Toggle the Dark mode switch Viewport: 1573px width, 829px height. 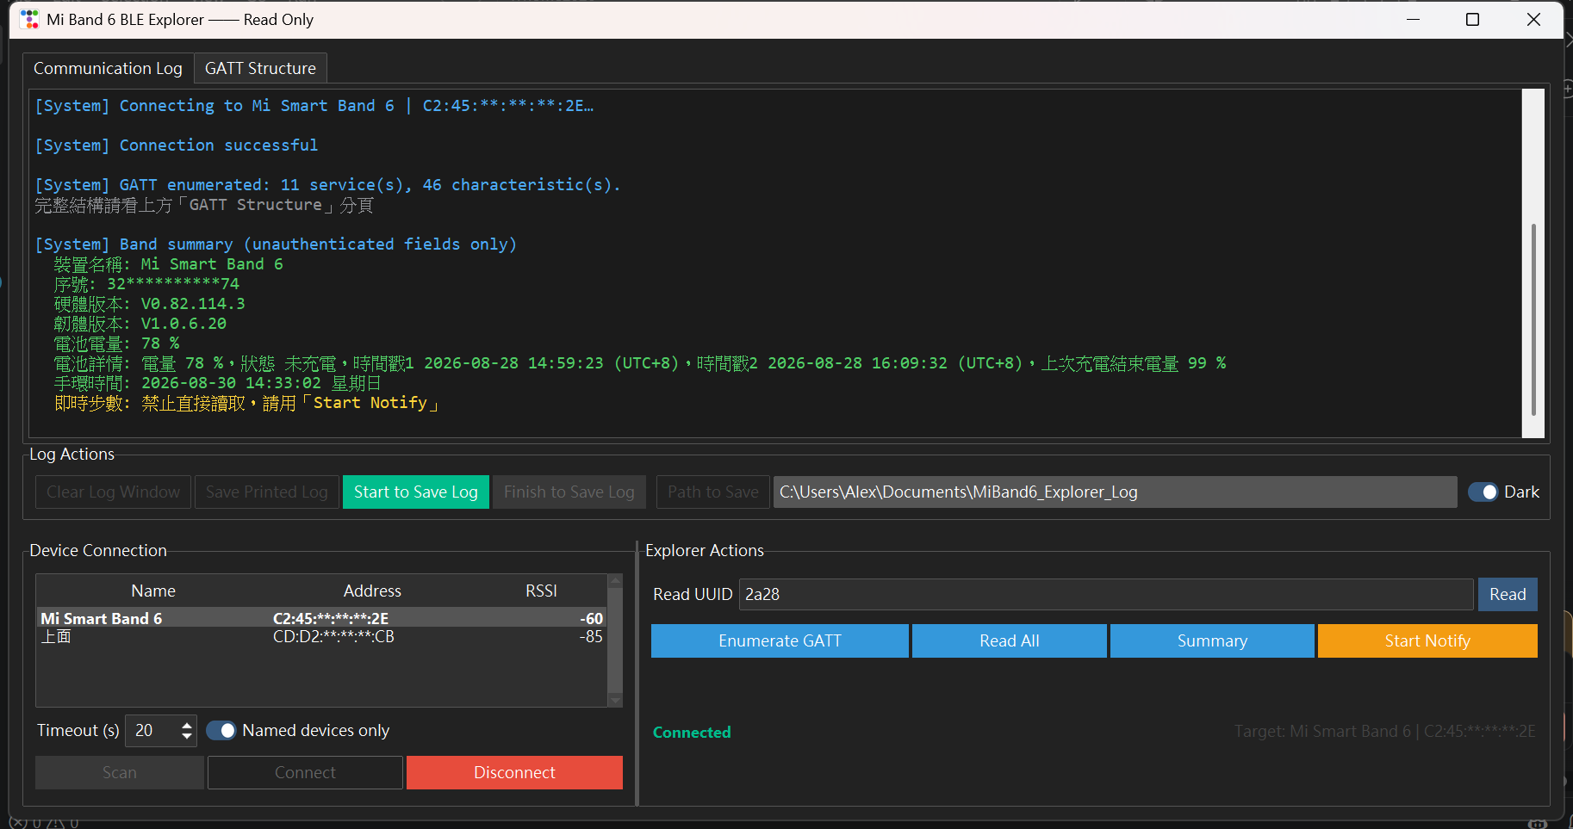click(1483, 492)
